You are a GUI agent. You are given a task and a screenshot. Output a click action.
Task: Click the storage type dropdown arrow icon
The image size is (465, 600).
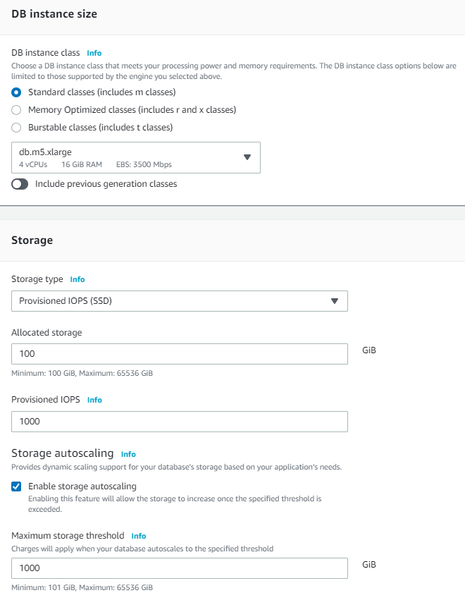pos(335,301)
